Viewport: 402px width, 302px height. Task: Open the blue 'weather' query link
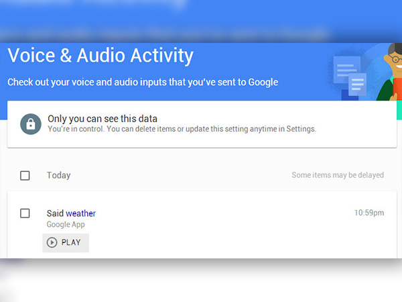[80, 213]
